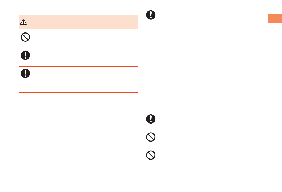This screenshot has width=282, height=192.
Task: Click the middle of the peach warning banner
Action: coord(78,22)
